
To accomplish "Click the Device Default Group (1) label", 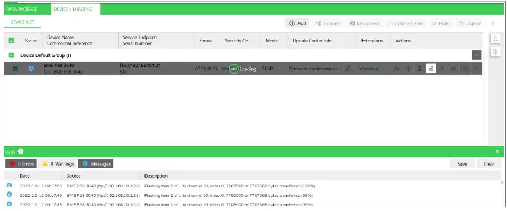I will coord(46,55).
